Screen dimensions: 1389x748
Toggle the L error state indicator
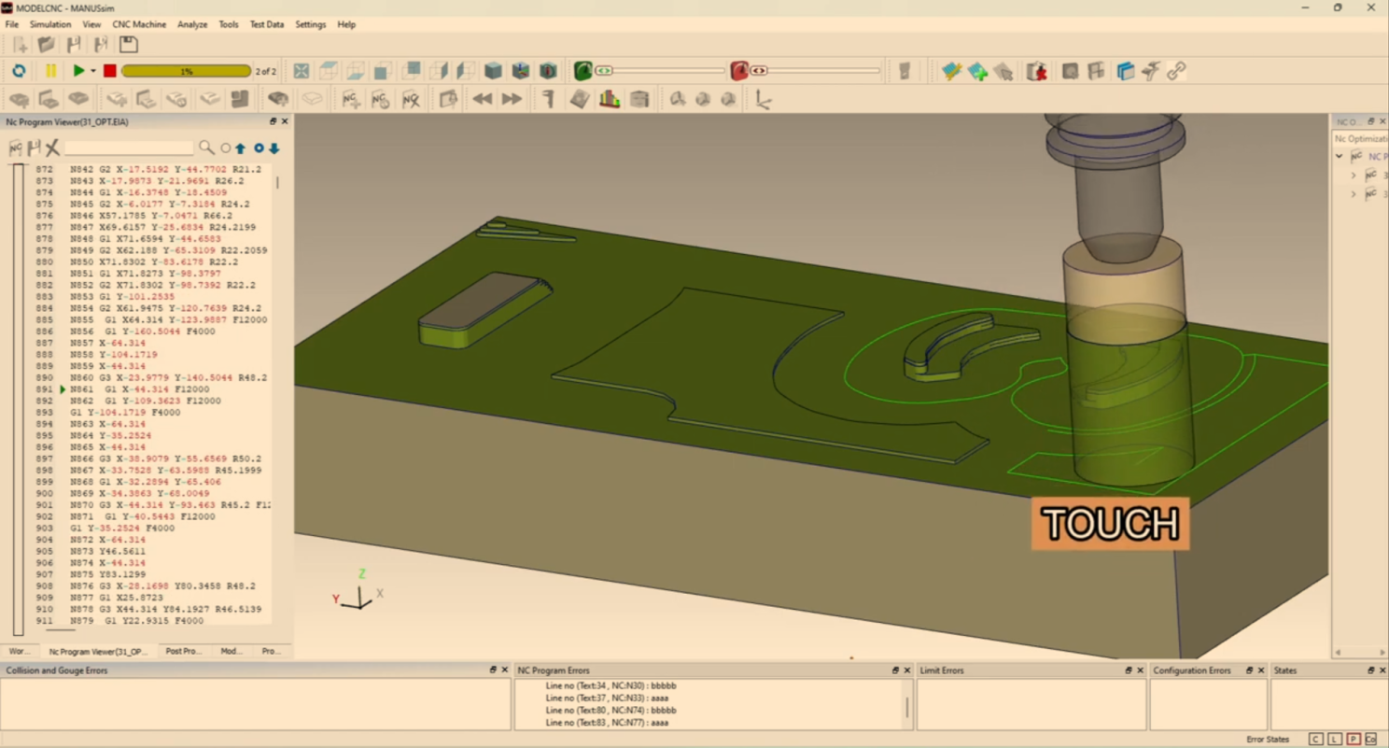[1335, 739]
